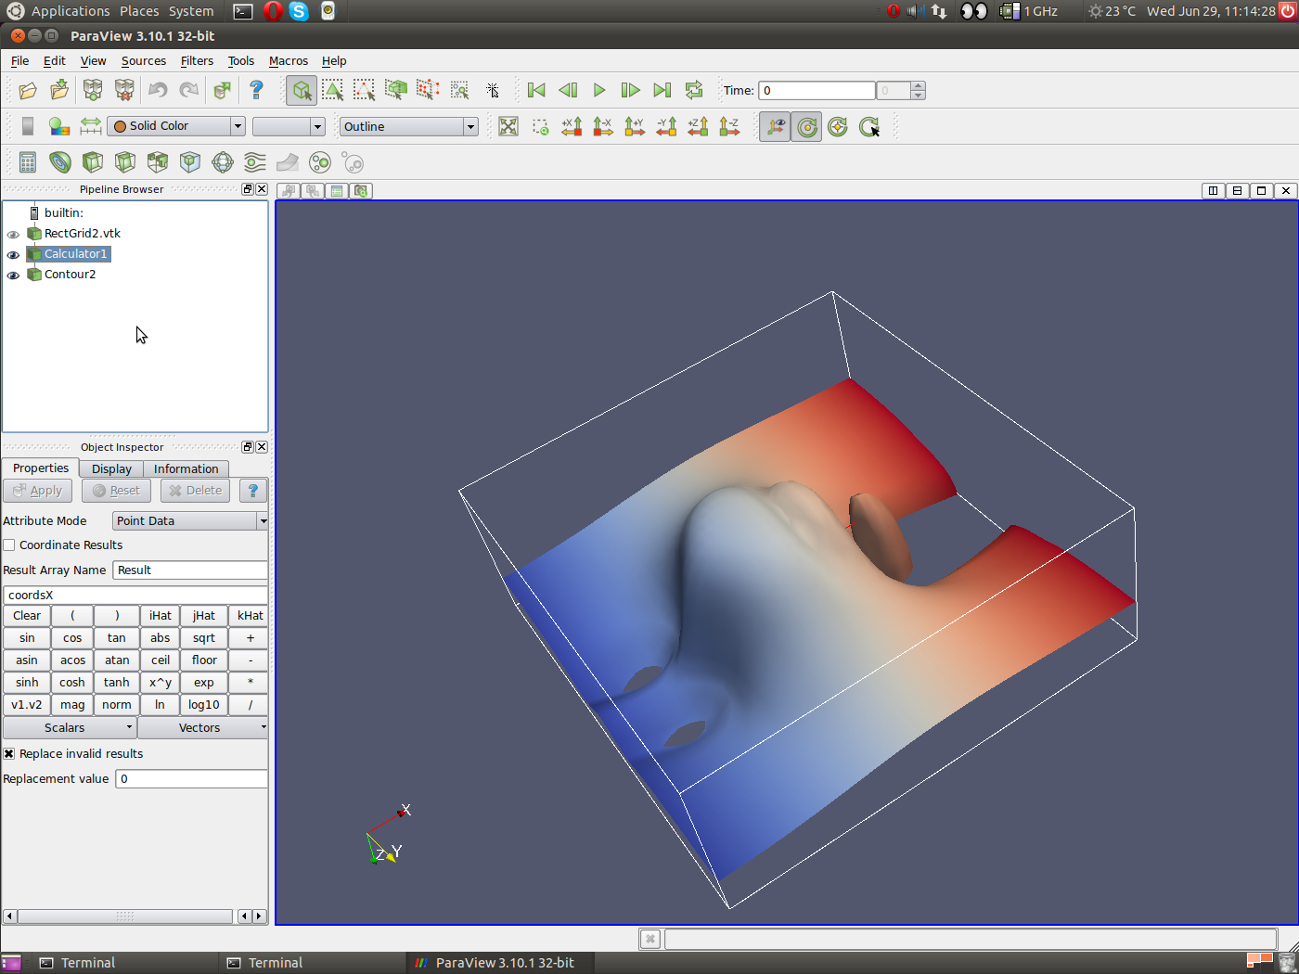The height and width of the screenshot is (974, 1299).
Task: Enable Coordinate Results checkbox
Action: 9,545
